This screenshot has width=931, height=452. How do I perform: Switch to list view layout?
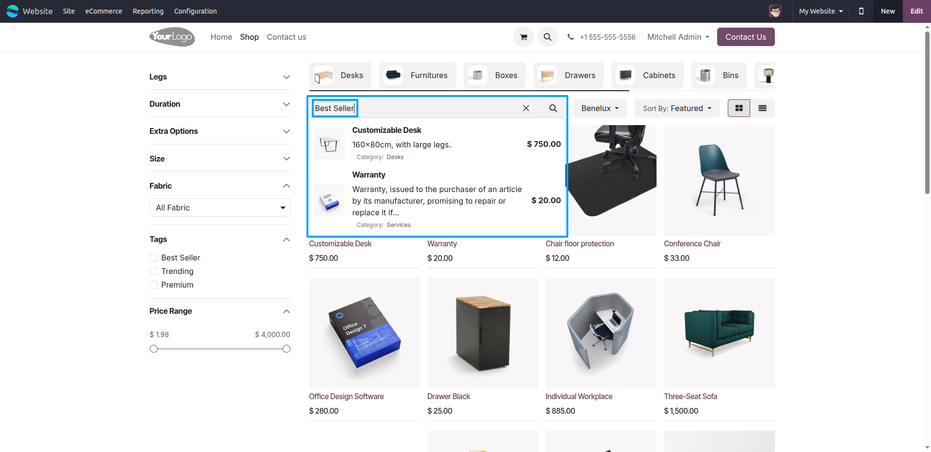[763, 108]
